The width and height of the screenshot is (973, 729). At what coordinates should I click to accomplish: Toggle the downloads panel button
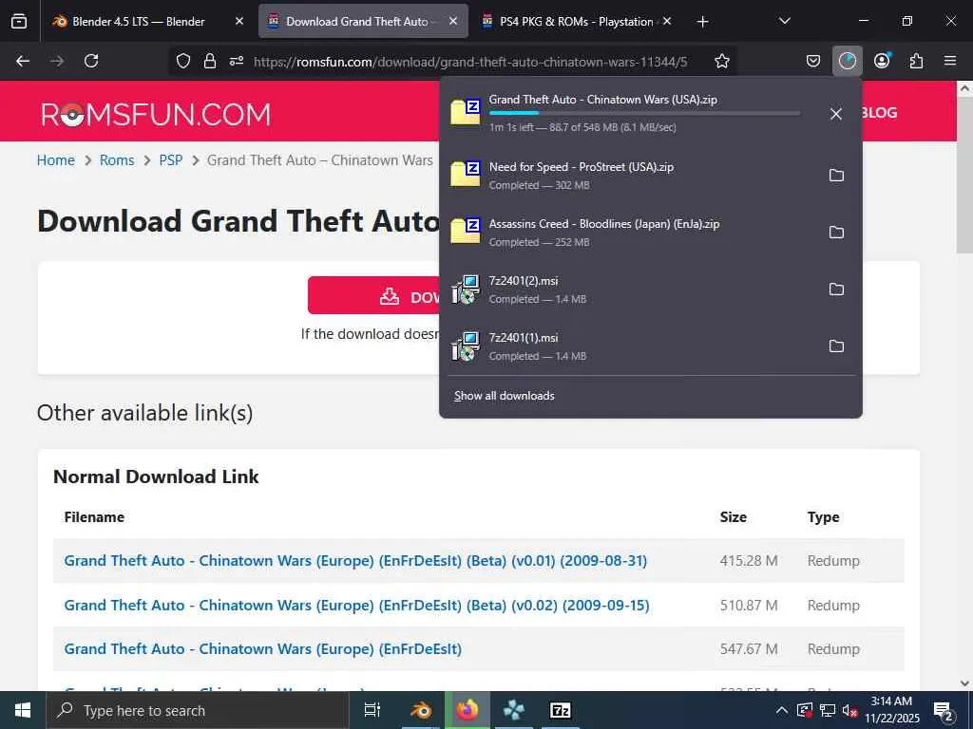[x=847, y=61]
